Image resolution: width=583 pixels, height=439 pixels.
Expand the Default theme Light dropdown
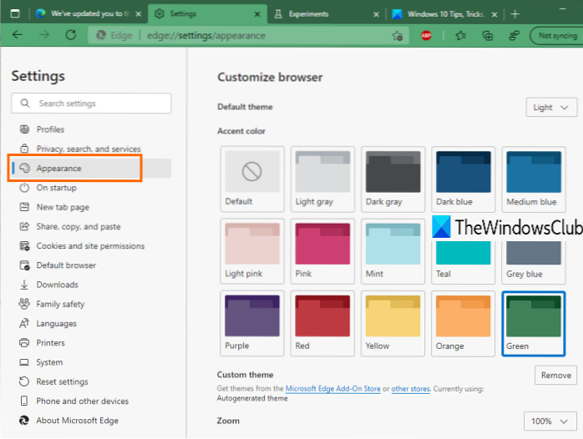point(551,108)
